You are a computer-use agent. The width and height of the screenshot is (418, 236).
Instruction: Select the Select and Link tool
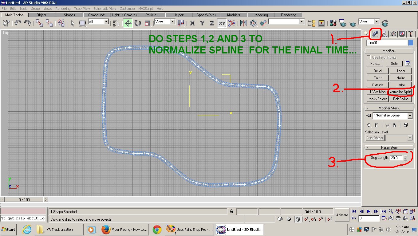coord(39,23)
